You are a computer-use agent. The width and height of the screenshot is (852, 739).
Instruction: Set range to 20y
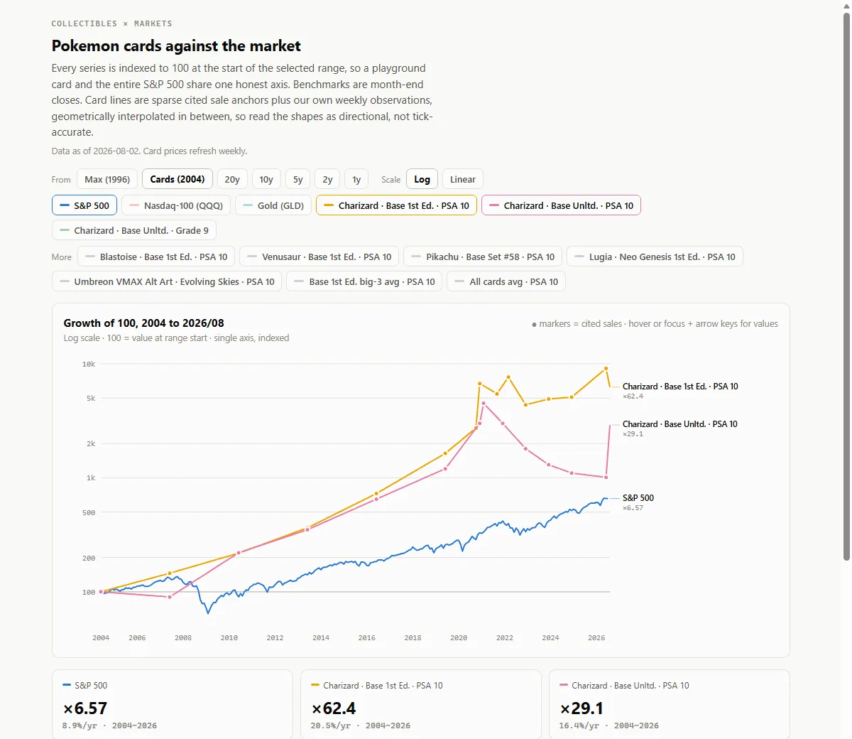coord(232,179)
